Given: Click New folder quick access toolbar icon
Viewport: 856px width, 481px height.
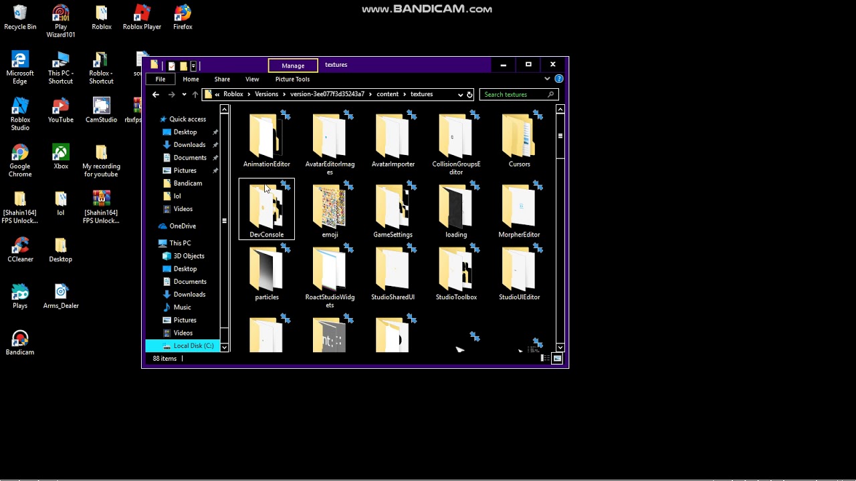Looking at the screenshot, I should [183, 65].
